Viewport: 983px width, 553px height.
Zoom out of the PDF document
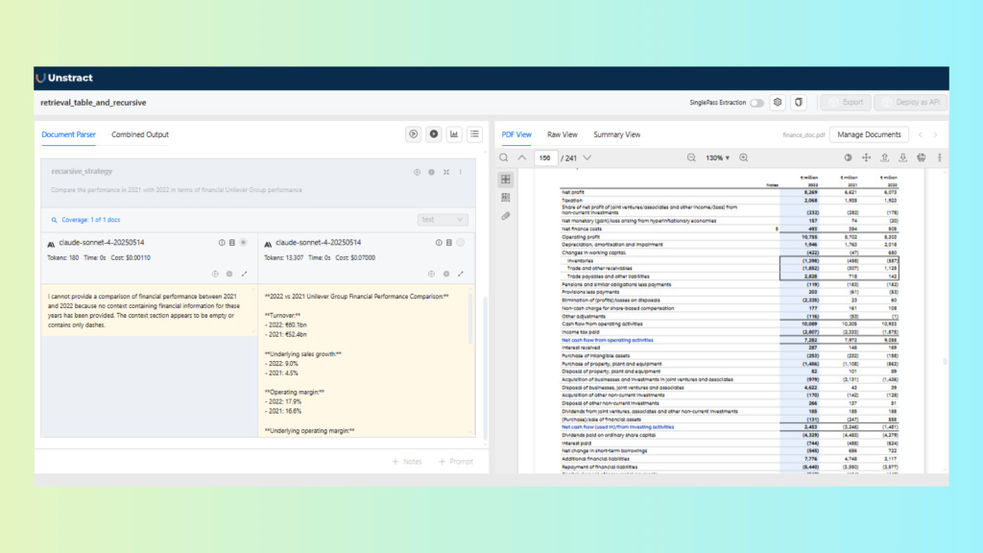(690, 157)
